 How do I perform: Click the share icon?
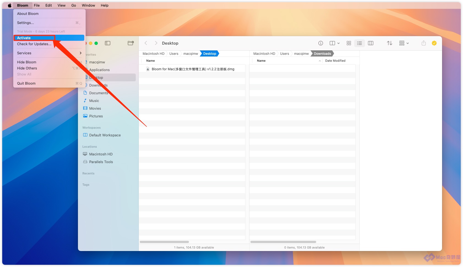pyautogui.click(x=424, y=43)
